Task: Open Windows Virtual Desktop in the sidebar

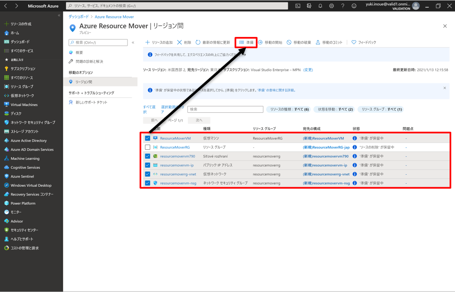Action: (27, 186)
